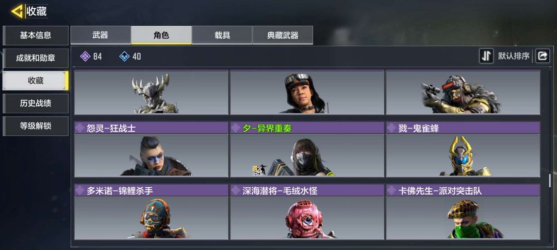
Task: Select the 夕-异界重奏 character card
Action: 307,149
